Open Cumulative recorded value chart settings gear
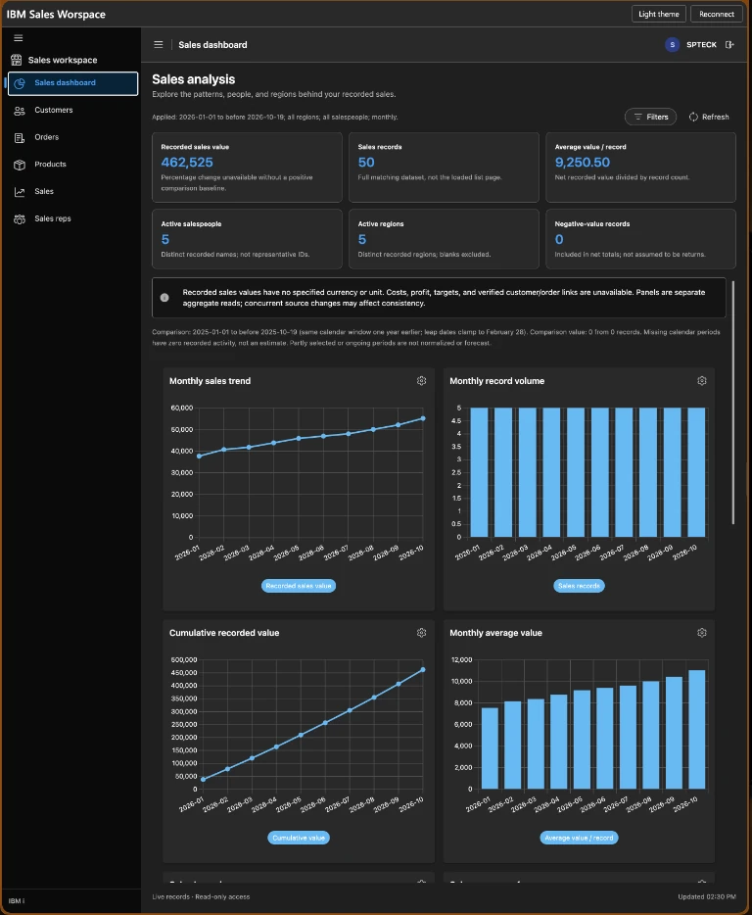752x915 pixels. tap(421, 633)
